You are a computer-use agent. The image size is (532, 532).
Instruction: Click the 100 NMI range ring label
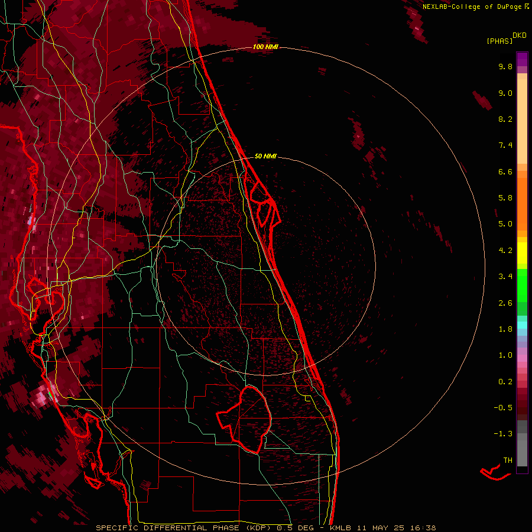tap(265, 47)
